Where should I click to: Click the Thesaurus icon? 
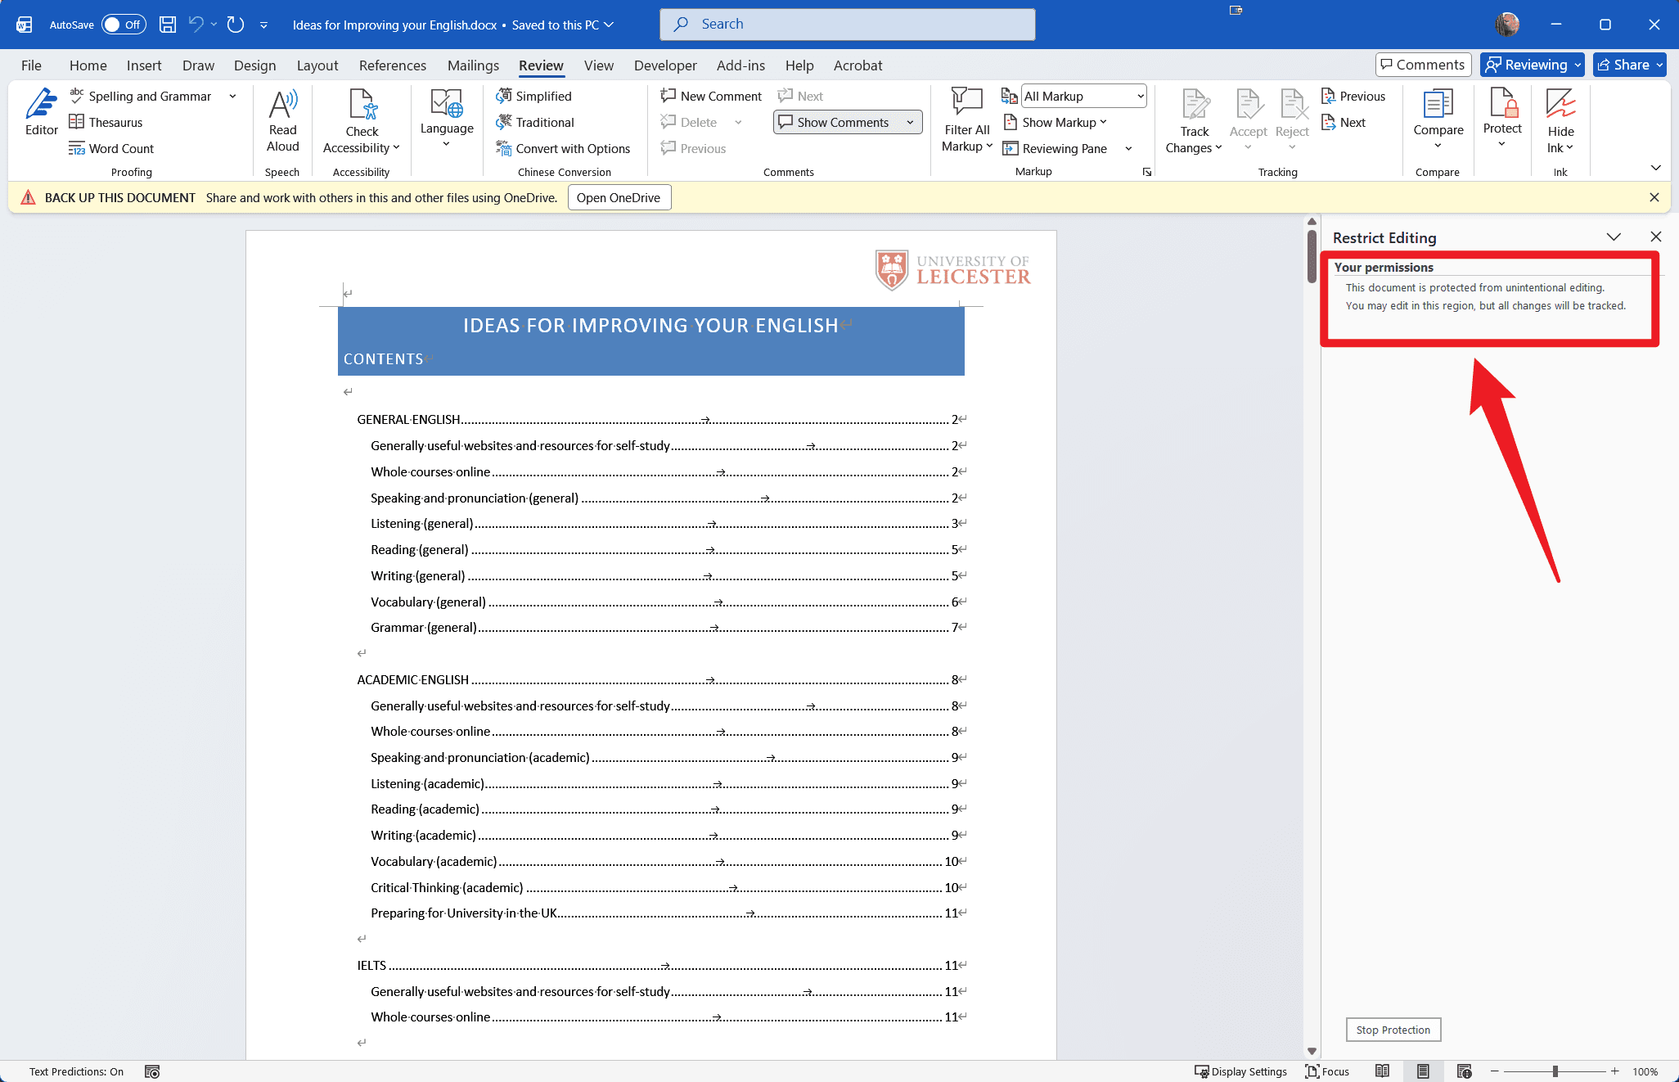[x=76, y=122]
